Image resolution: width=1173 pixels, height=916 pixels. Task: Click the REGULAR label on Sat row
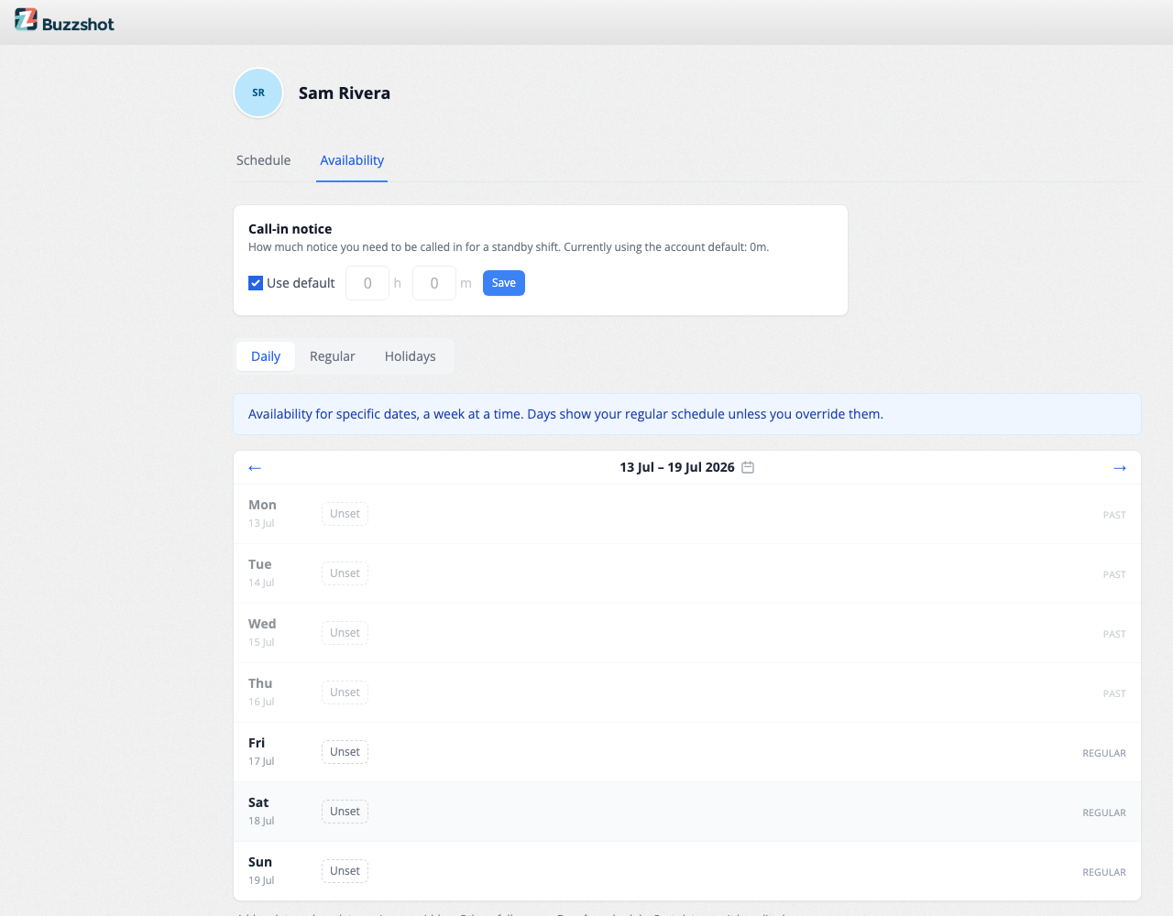[1104, 812]
